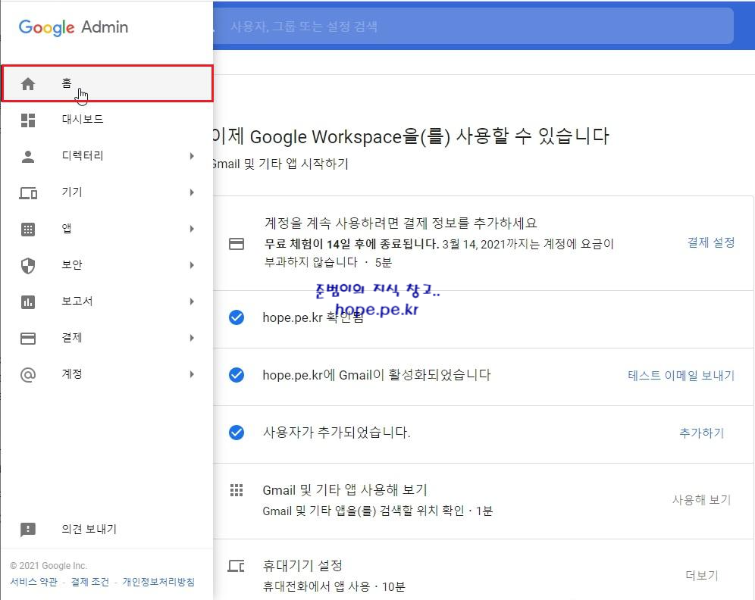The image size is (755, 600).
Task: Click the directory (디렉터리) person icon
Action: (x=28, y=156)
